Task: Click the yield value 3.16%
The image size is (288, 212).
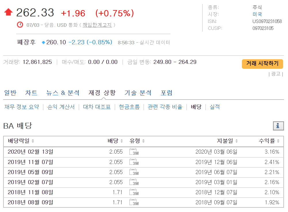Action: click(272, 152)
